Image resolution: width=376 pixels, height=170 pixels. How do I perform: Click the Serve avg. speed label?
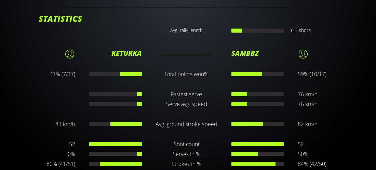(186, 104)
